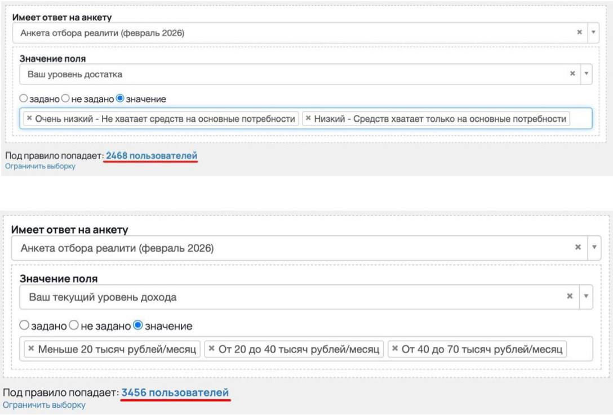Remove the 'Низкий - Средств хватает' tag

(308, 119)
